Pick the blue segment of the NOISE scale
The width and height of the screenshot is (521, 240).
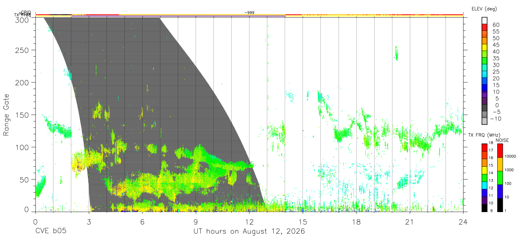(x=500, y=191)
